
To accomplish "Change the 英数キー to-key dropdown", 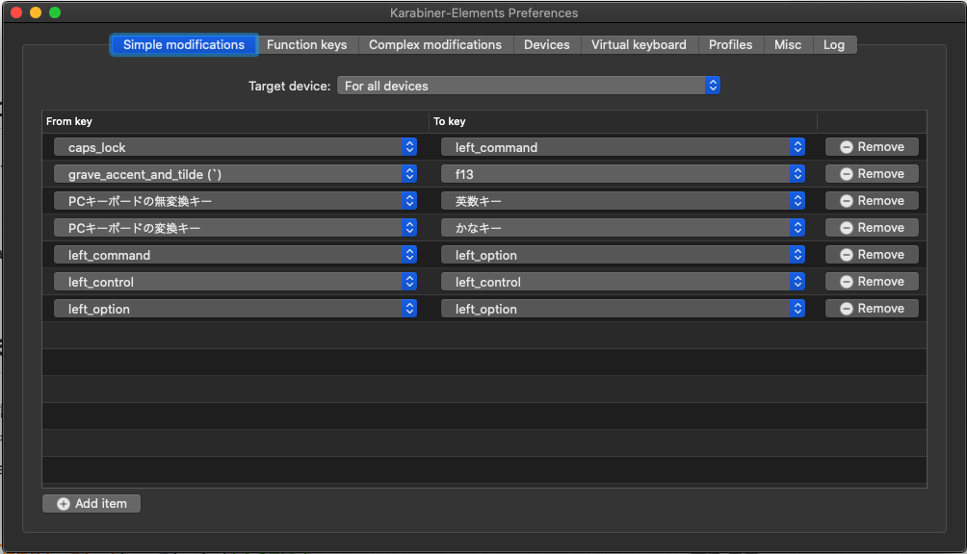I will coord(623,201).
